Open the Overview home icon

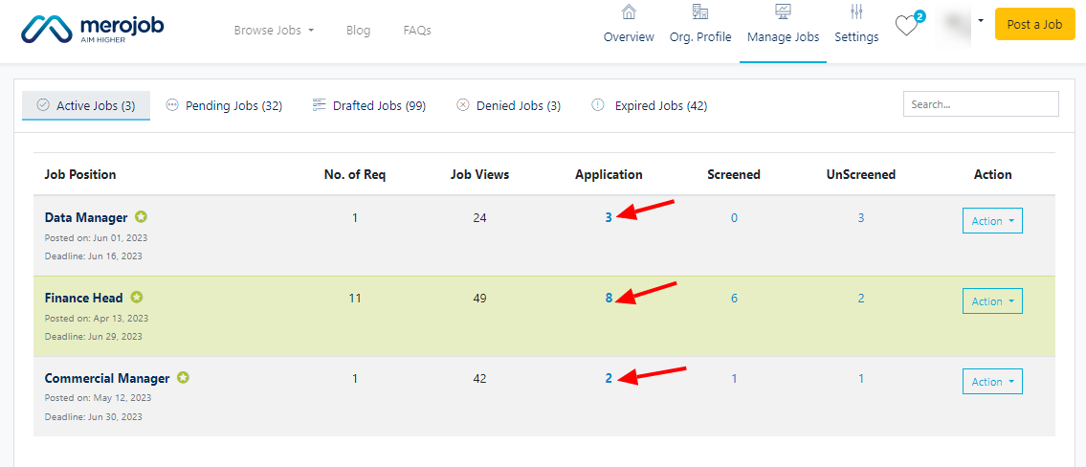click(x=629, y=12)
